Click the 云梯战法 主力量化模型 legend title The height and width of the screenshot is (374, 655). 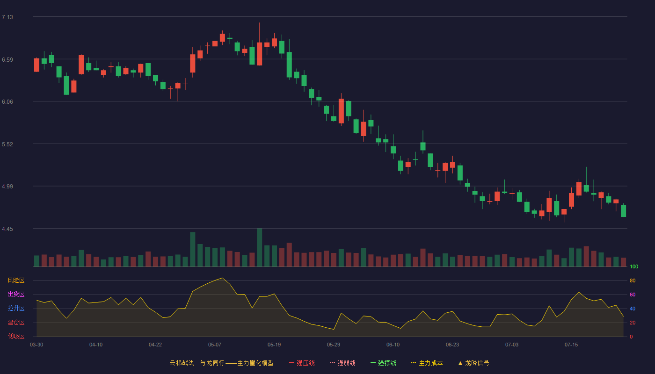coord(222,363)
